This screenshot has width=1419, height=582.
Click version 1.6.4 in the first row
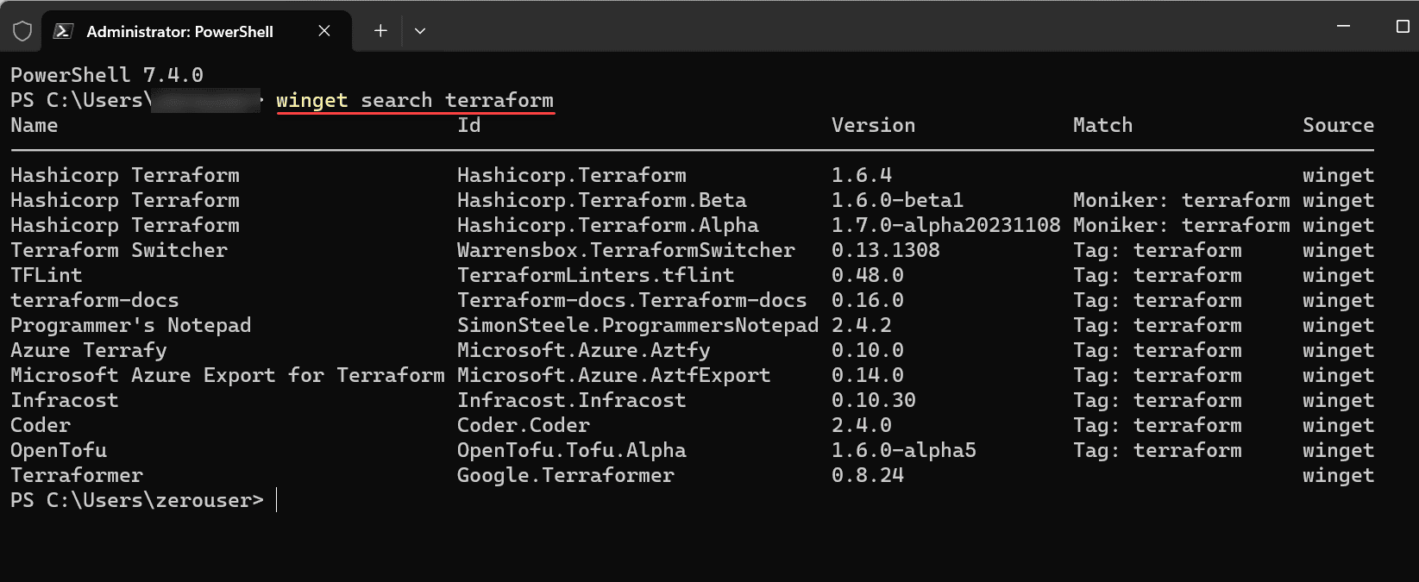coord(861,175)
